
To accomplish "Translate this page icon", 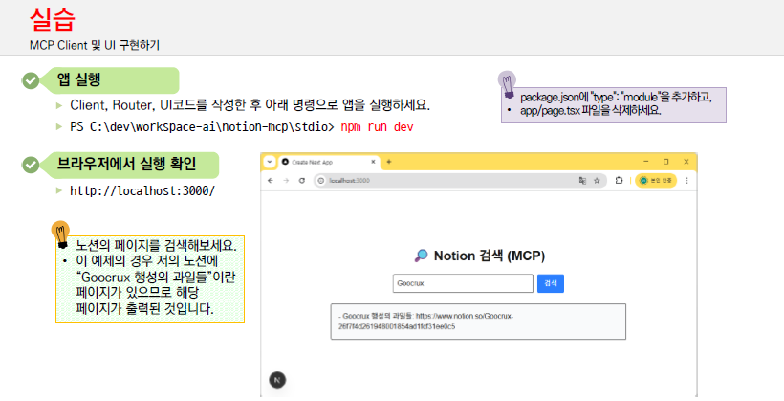I will 582,181.
